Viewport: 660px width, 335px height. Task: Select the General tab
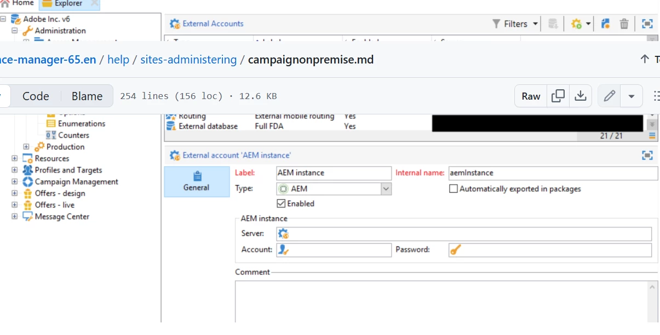click(197, 182)
